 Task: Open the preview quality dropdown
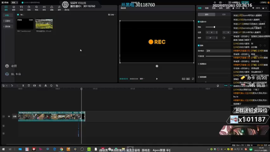[x=142, y=79]
